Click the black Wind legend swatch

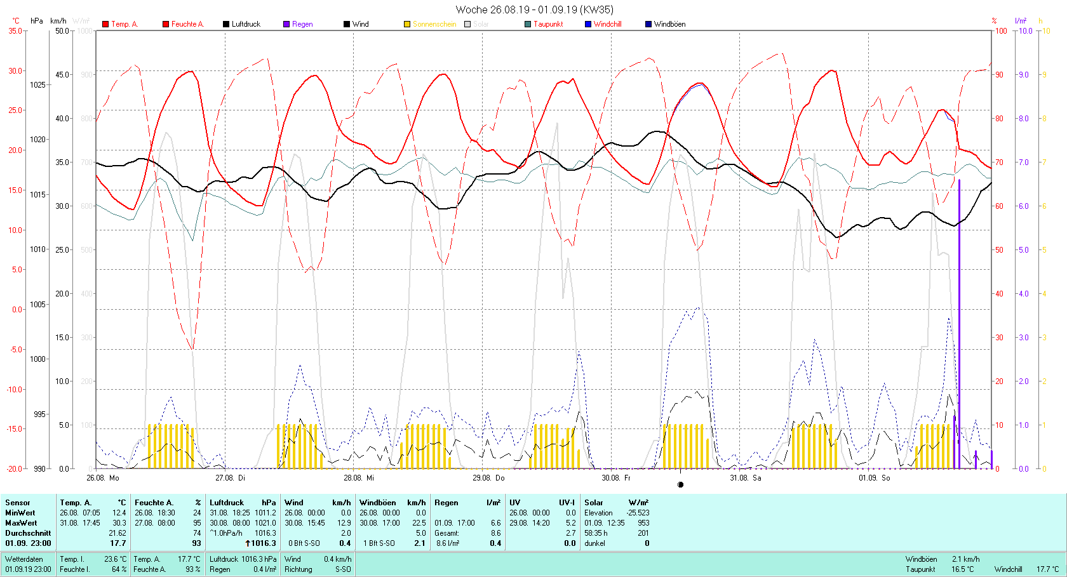(347, 24)
